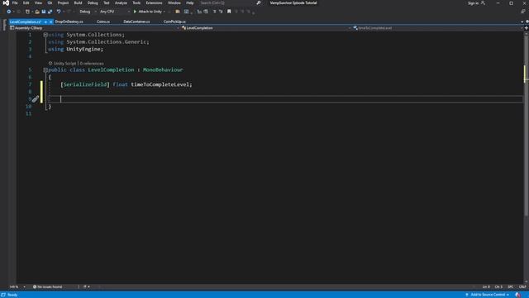Open the zoom level dropdown
Viewport: 529px width, 298px height.
click(17, 287)
